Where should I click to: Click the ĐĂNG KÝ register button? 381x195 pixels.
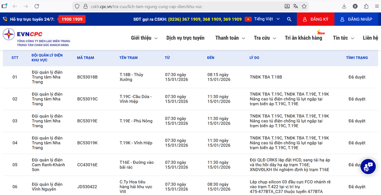(316, 19)
